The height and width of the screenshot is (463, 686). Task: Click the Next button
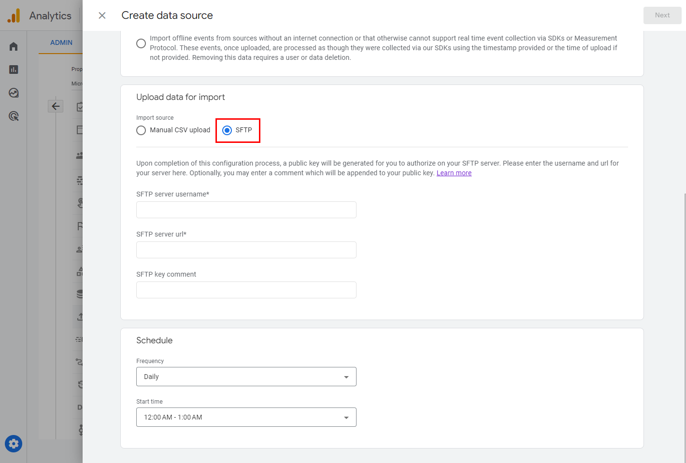[662, 15]
